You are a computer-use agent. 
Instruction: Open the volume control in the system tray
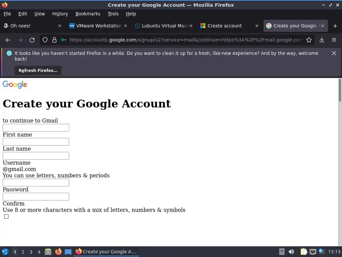[x=291, y=252]
